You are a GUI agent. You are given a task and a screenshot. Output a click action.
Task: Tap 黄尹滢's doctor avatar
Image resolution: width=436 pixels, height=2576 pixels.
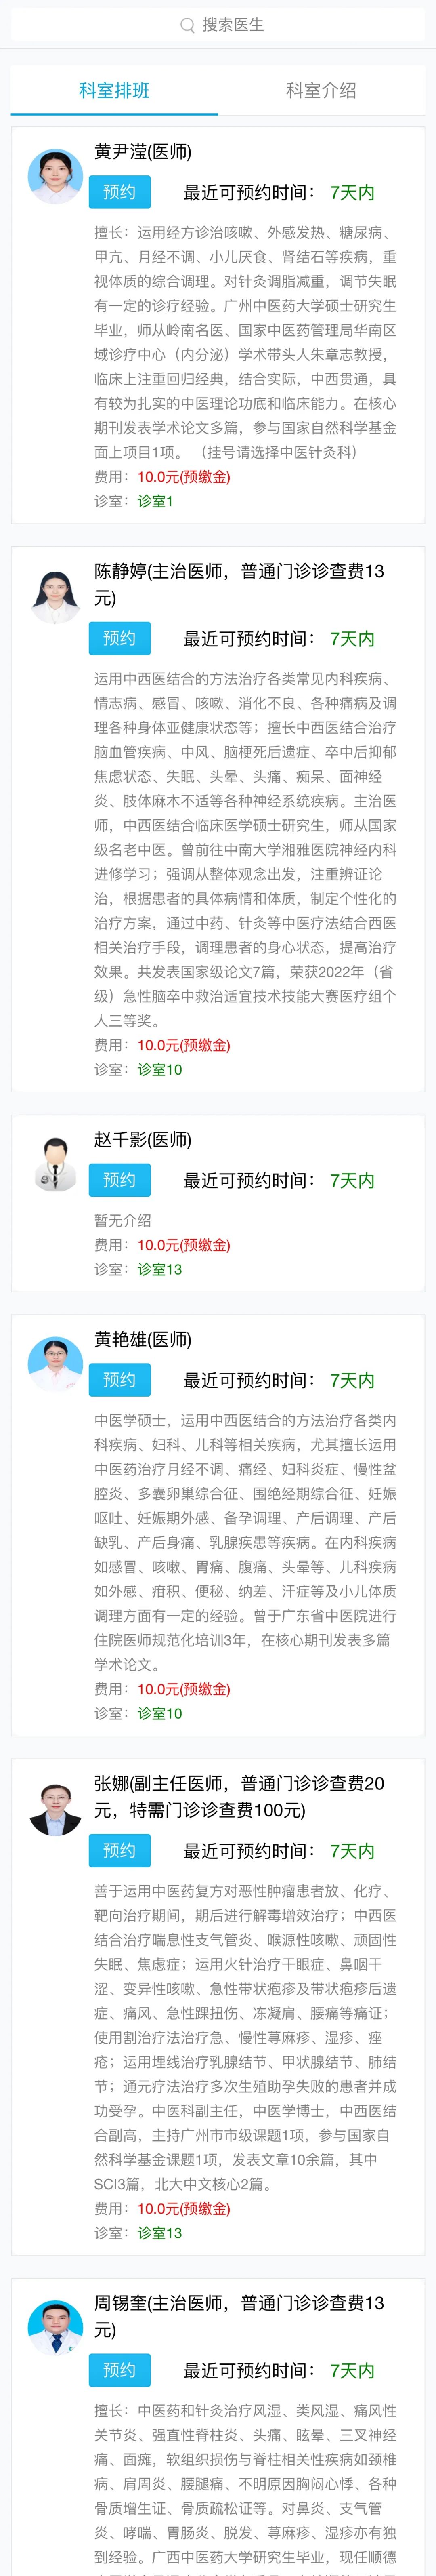tap(55, 177)
